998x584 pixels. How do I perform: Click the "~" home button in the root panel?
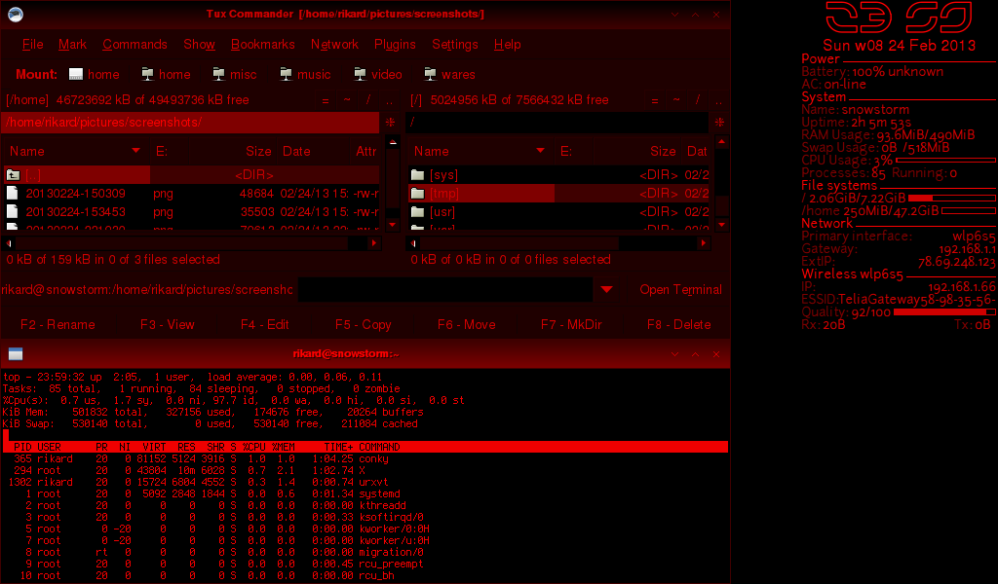pos(676,100)
